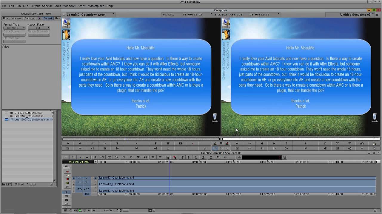
Task: Open Aspect Ratio 4:3 dropdown
Action: (39, 28)
